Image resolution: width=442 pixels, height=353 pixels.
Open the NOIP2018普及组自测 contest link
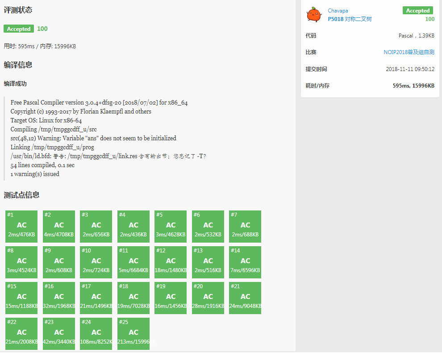pos(409,52)
